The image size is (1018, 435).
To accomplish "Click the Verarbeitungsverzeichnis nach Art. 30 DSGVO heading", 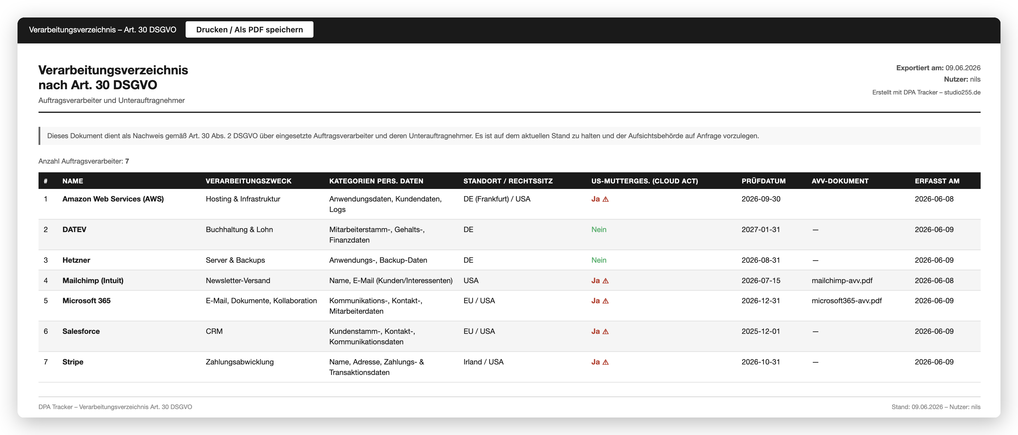I will pyautogui.click(x=113, y=77).
